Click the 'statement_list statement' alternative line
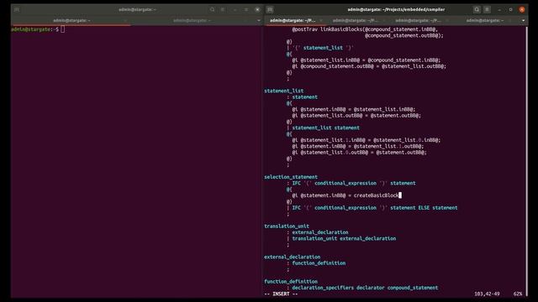The height and width of the screenshot is (302, 538). [x=325, y=128]
